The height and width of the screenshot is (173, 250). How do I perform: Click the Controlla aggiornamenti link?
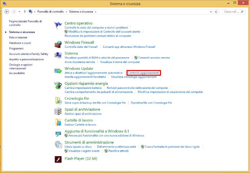(x=143, y=73)
